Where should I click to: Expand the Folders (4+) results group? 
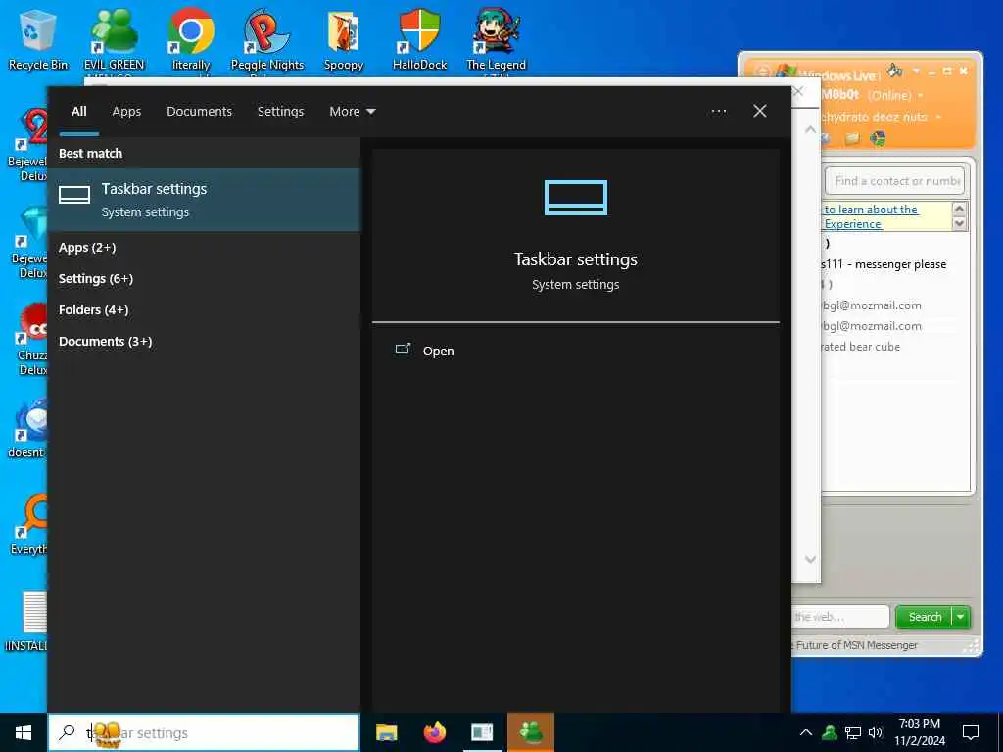click(93, 310)
